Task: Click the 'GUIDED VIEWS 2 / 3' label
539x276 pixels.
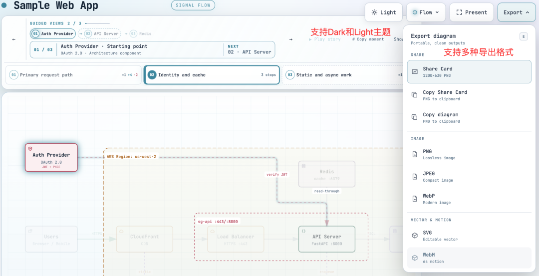Action: 56,23
